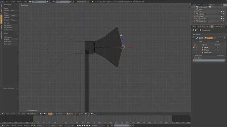Move Mirror modifier up in stack

[218, 38]
